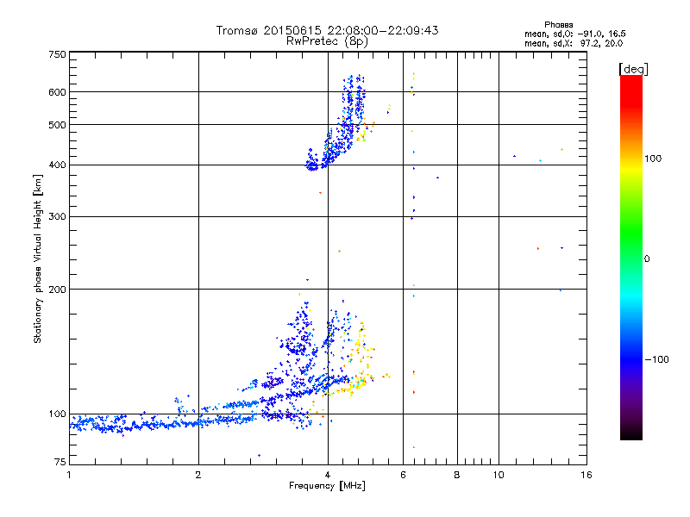Click the 'mean, sd,O: -91.0, 16.5' text
690x517 pixels.
click(x=575, y=34)
